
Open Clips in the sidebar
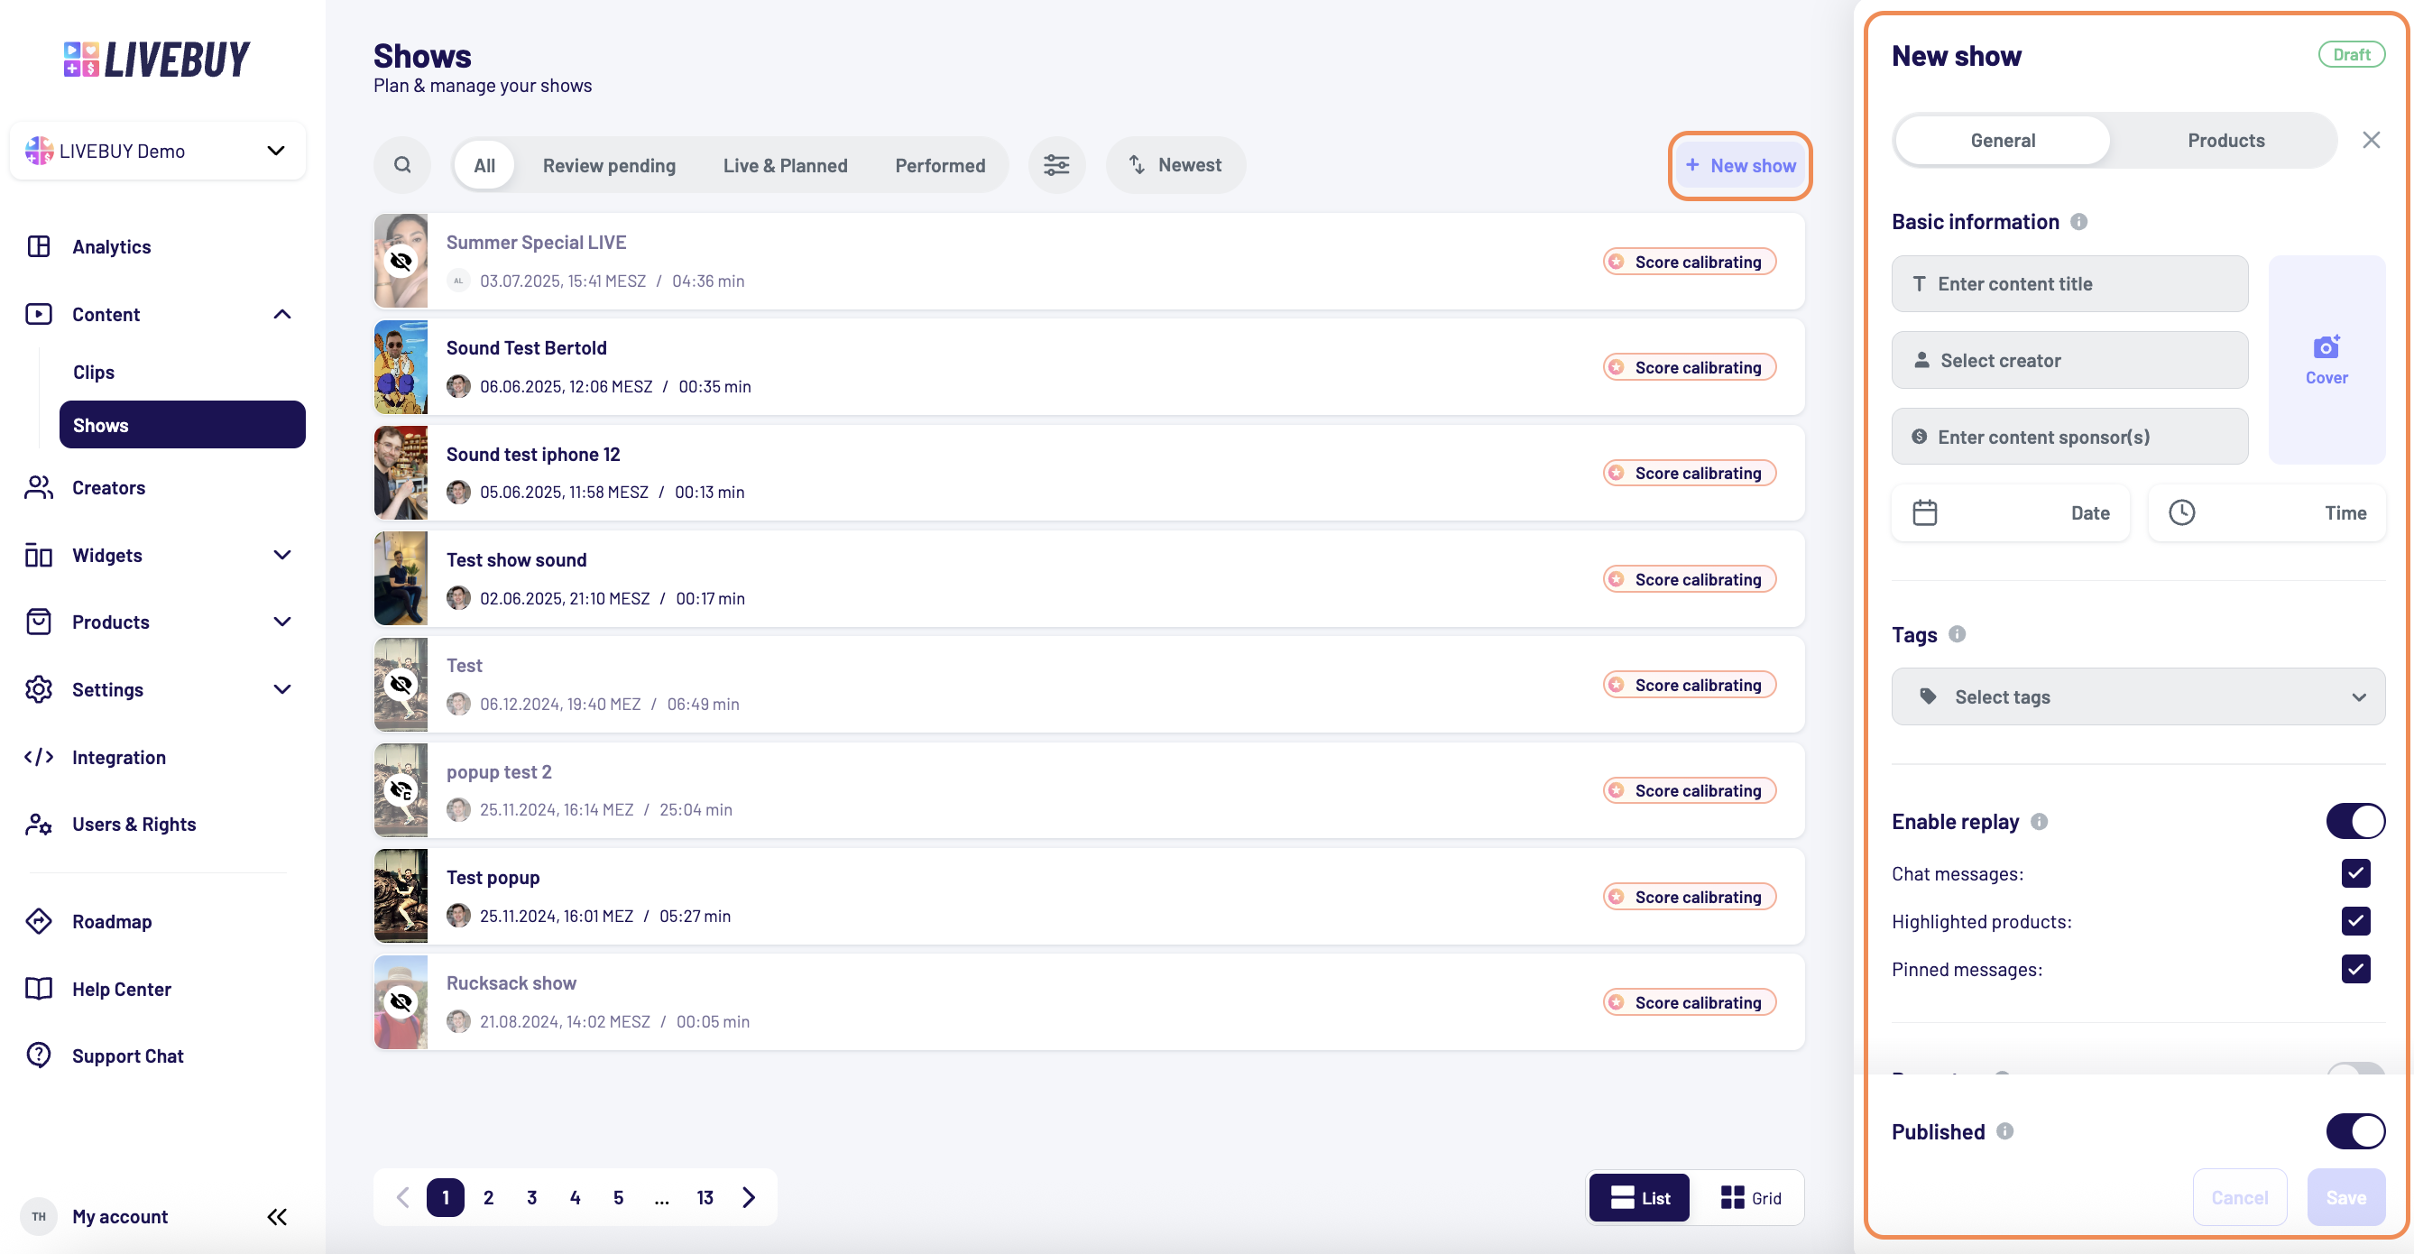click(94, 372)
